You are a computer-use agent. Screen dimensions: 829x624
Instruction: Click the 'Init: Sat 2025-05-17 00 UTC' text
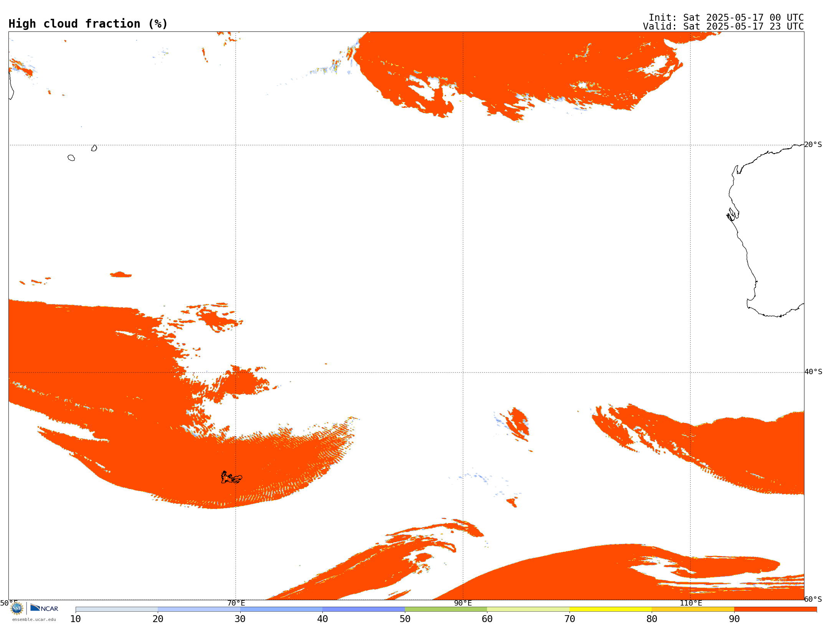[x=726, y=18]
